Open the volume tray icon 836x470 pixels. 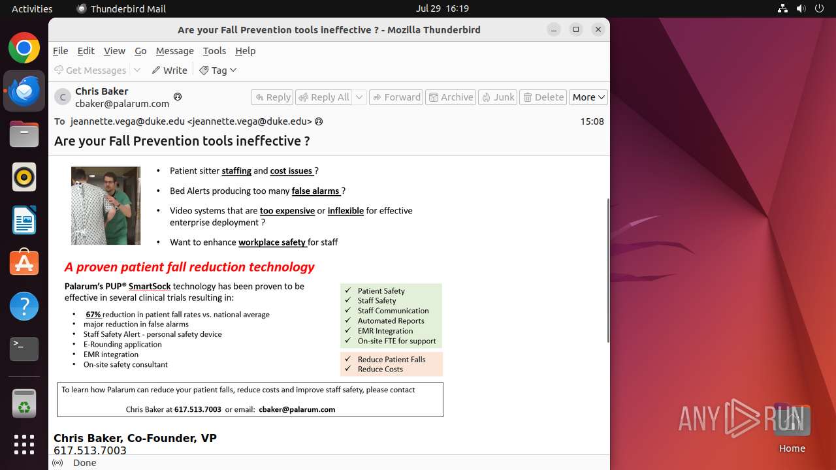coord(801,8)
